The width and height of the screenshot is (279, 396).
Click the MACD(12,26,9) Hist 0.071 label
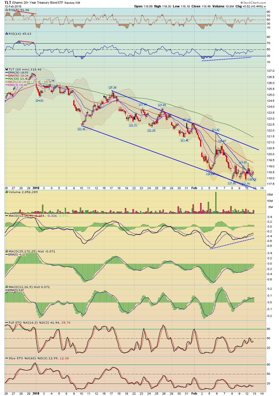point(29,287)
